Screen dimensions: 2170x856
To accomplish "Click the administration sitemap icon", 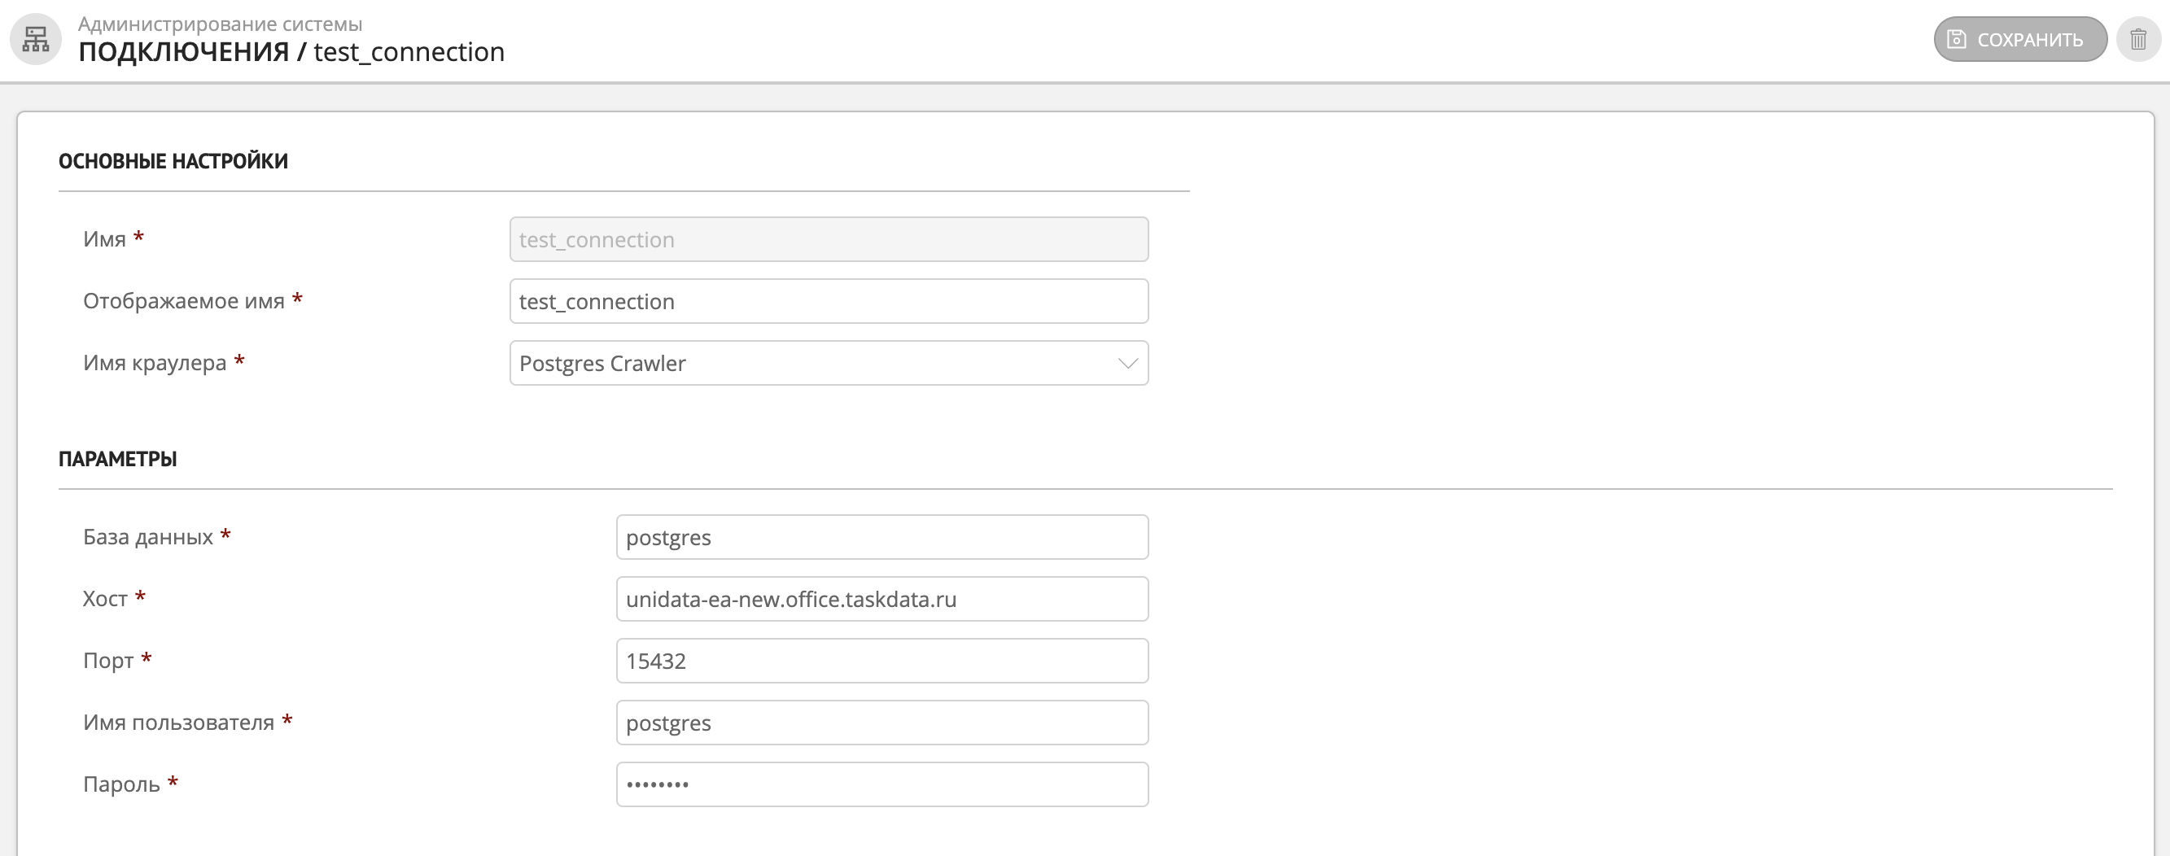I will (35, 39).
